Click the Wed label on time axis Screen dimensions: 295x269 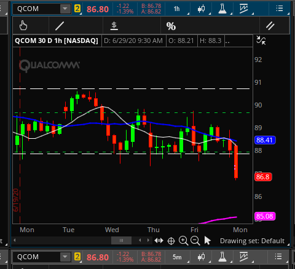pos(112,230)
